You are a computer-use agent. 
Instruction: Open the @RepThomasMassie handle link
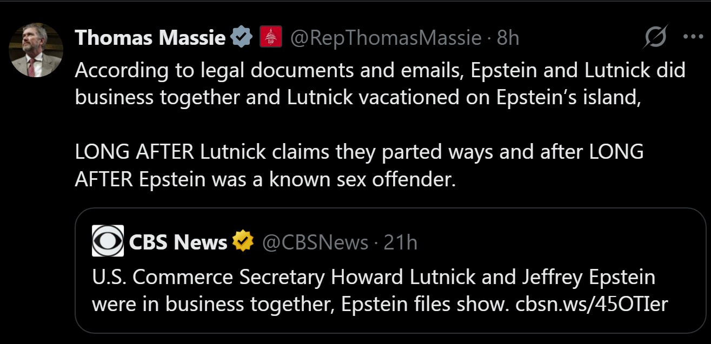(386, 38)
